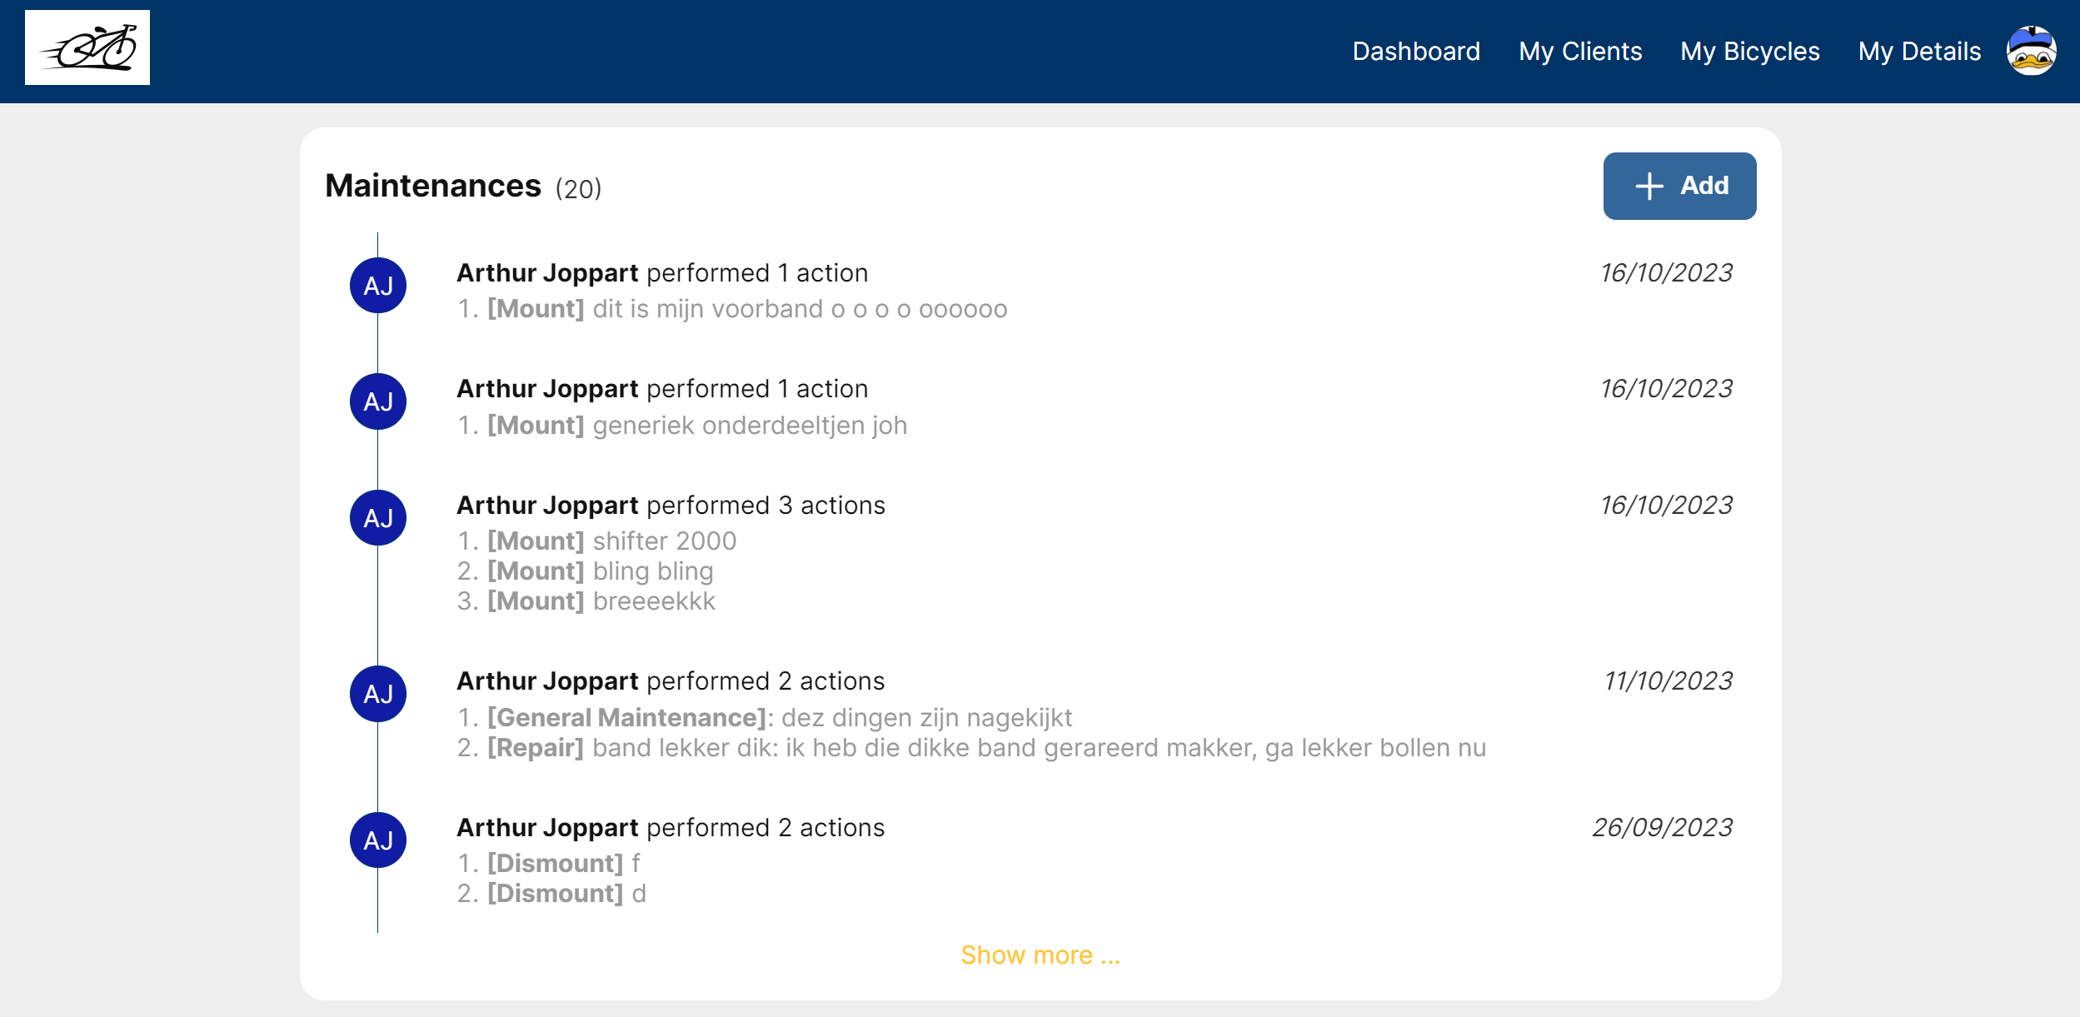Screen dimensions: 2080x1017
Task: Click the 26/09/2023 'performed 2 actions' heading
Action: coord(671,828)
